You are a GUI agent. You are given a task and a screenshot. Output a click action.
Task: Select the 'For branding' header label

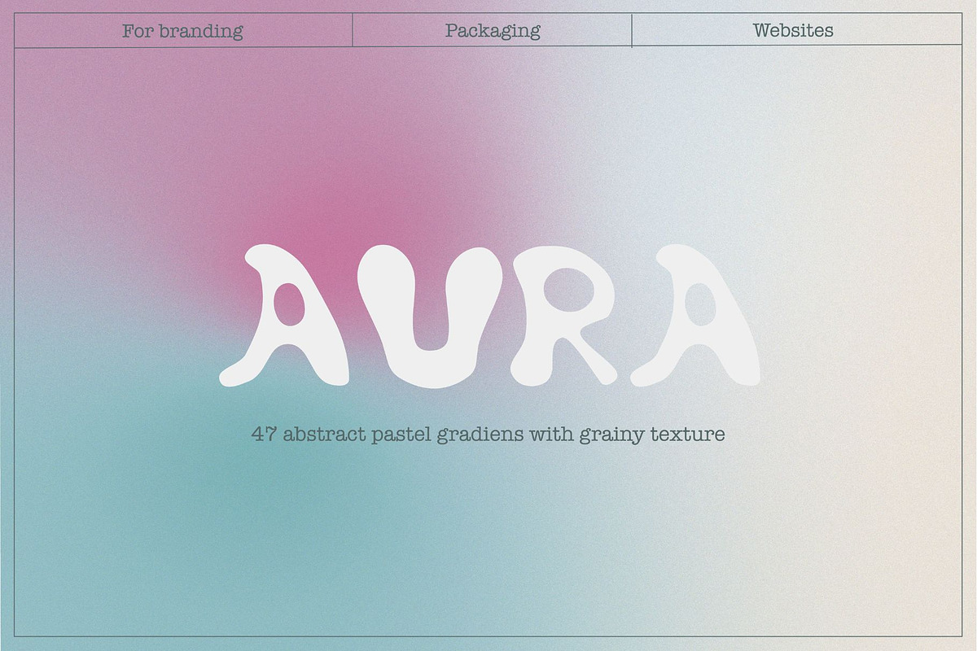182,32
